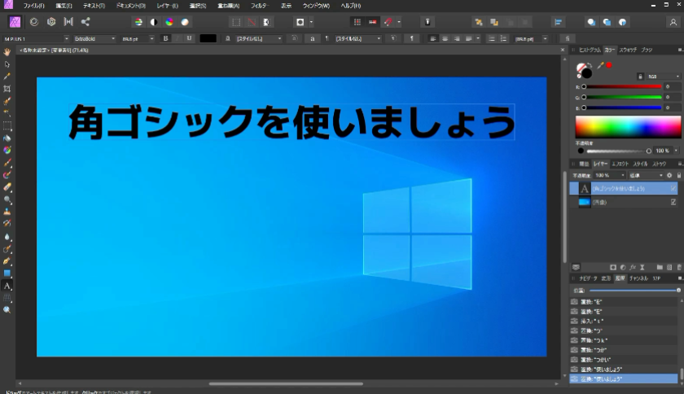Open the テキスト (Text) menu

coord(94,6)
